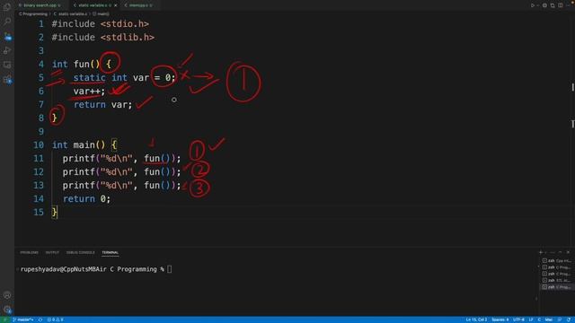Click 'int main()' on line 10
The width and height of the screenshot is (575, 323).
78,145
